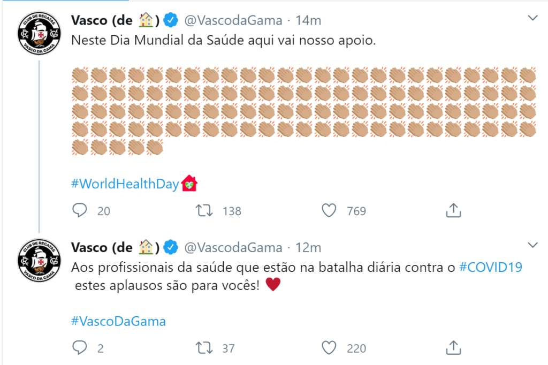The image size is (548, 365).
Task: Expand the second tweet's options chevron
Action: tap(532, 245)
